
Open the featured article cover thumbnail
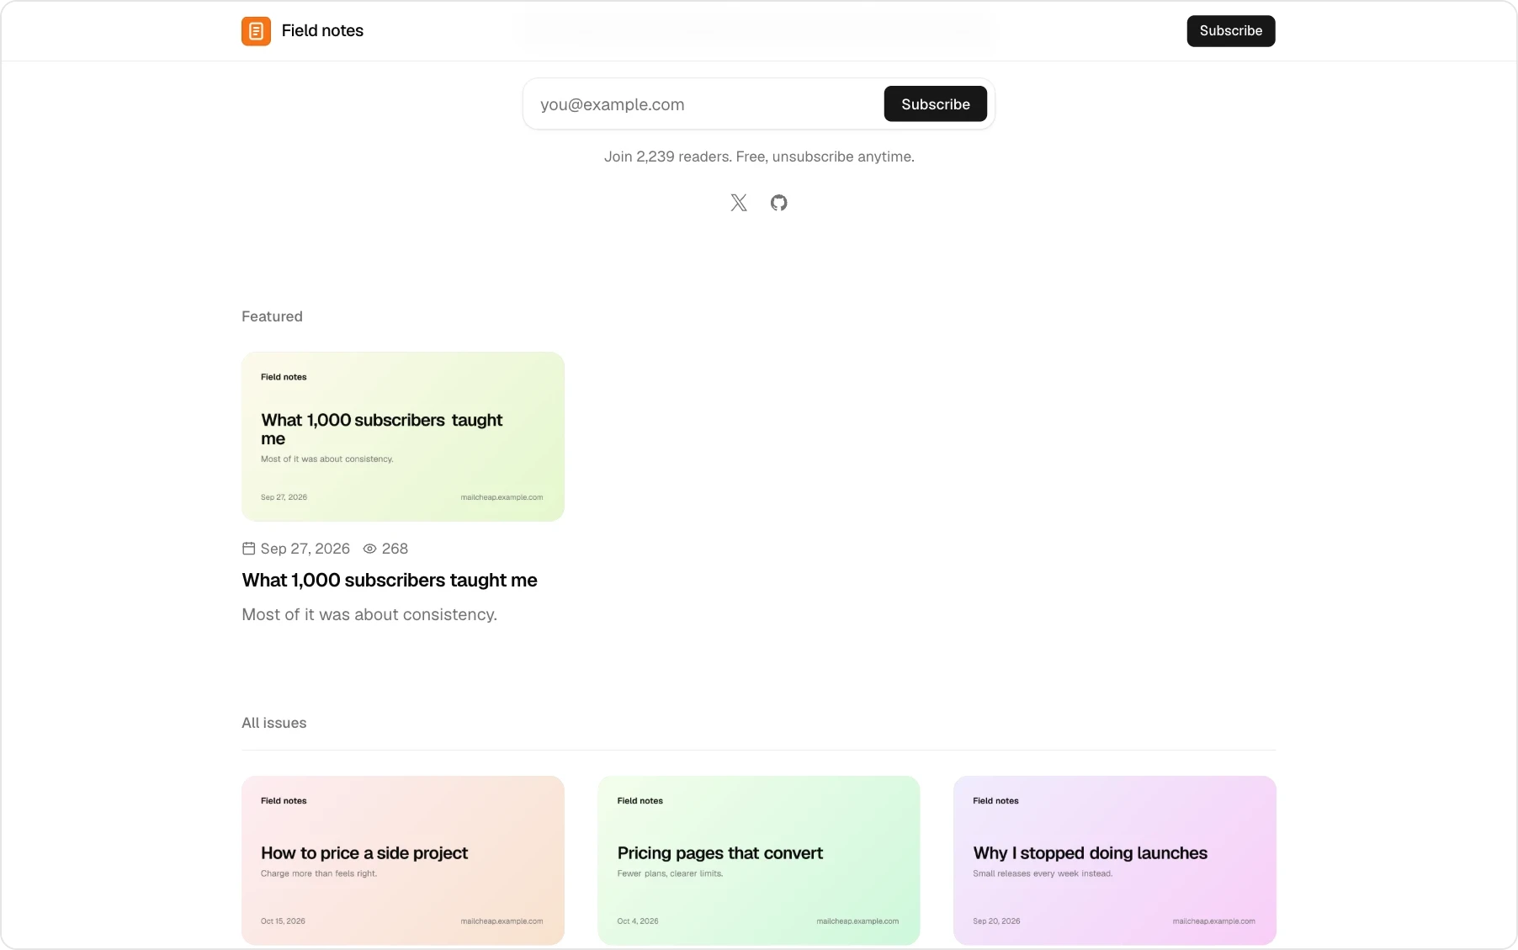pyautogui.click(x=403, y=437)
